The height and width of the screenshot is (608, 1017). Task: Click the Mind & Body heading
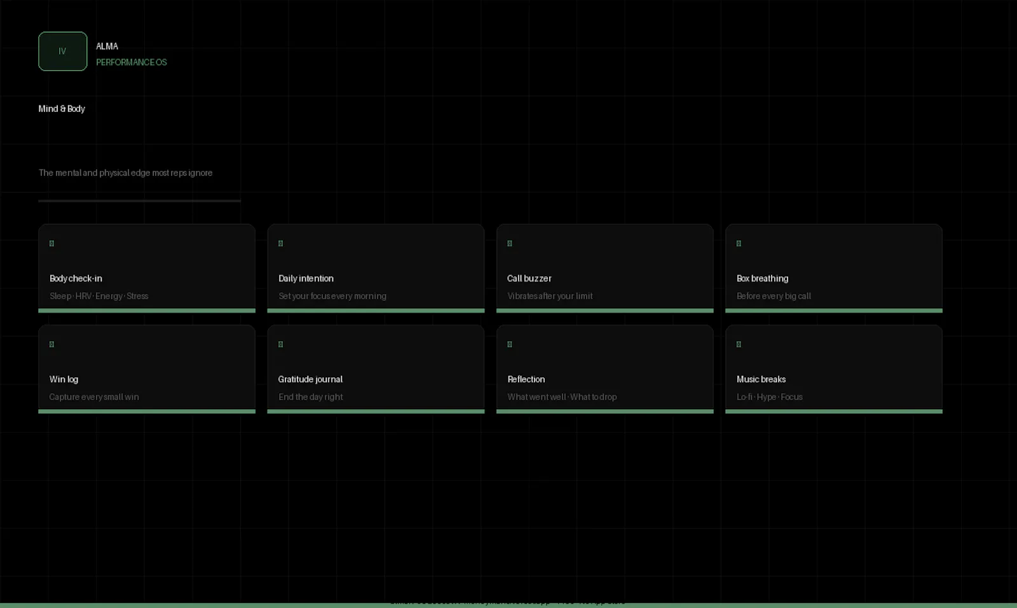(x=62, y=109)
